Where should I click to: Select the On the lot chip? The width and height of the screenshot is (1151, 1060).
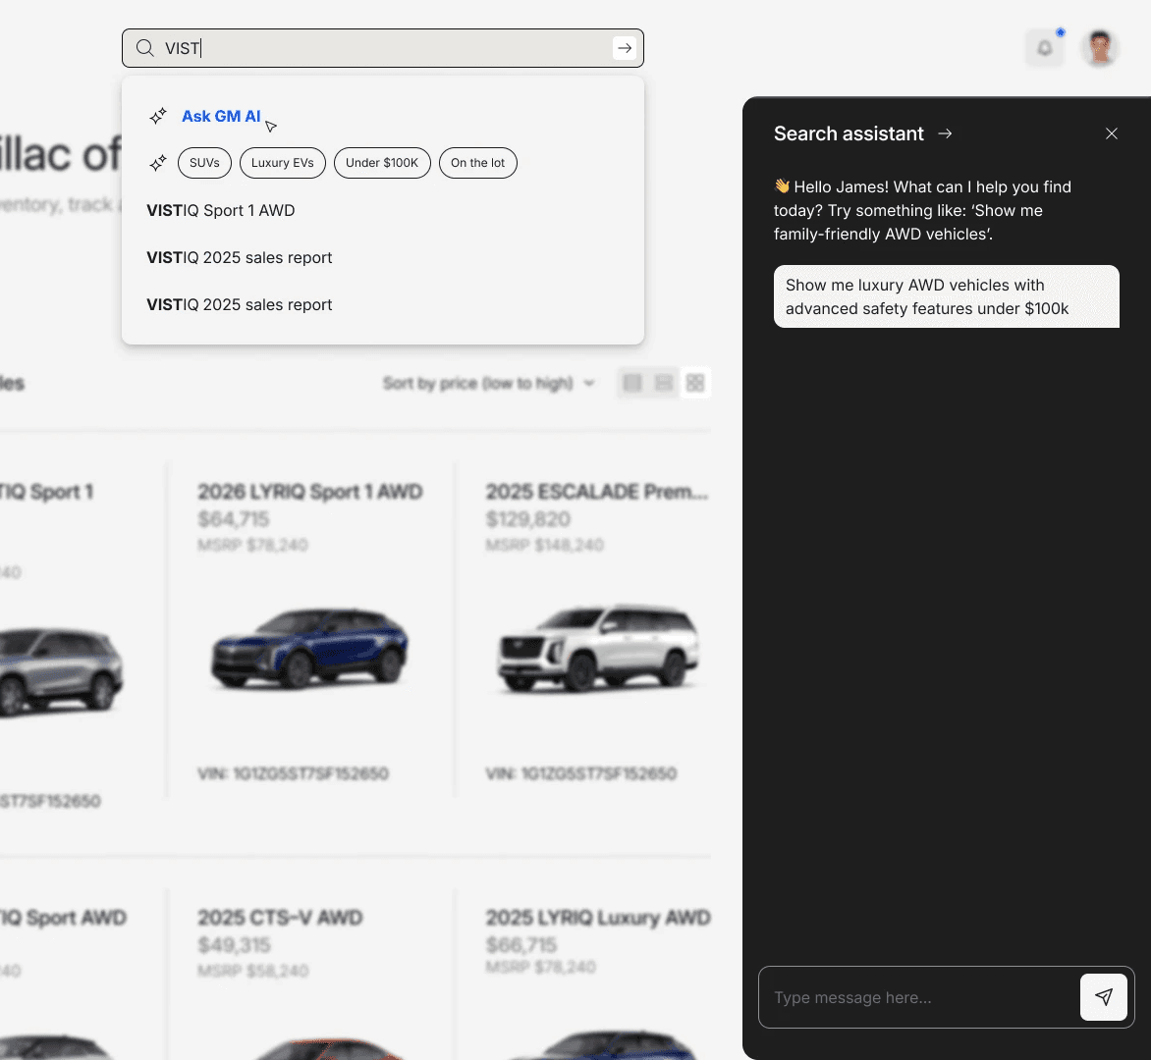(x=478, y=163)
